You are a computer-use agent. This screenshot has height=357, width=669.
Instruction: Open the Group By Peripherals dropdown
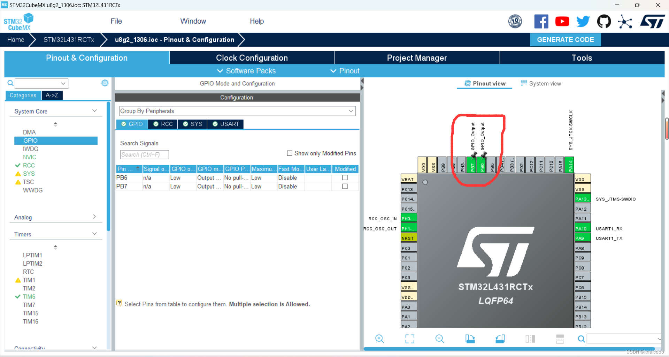[x=351, y=111]
